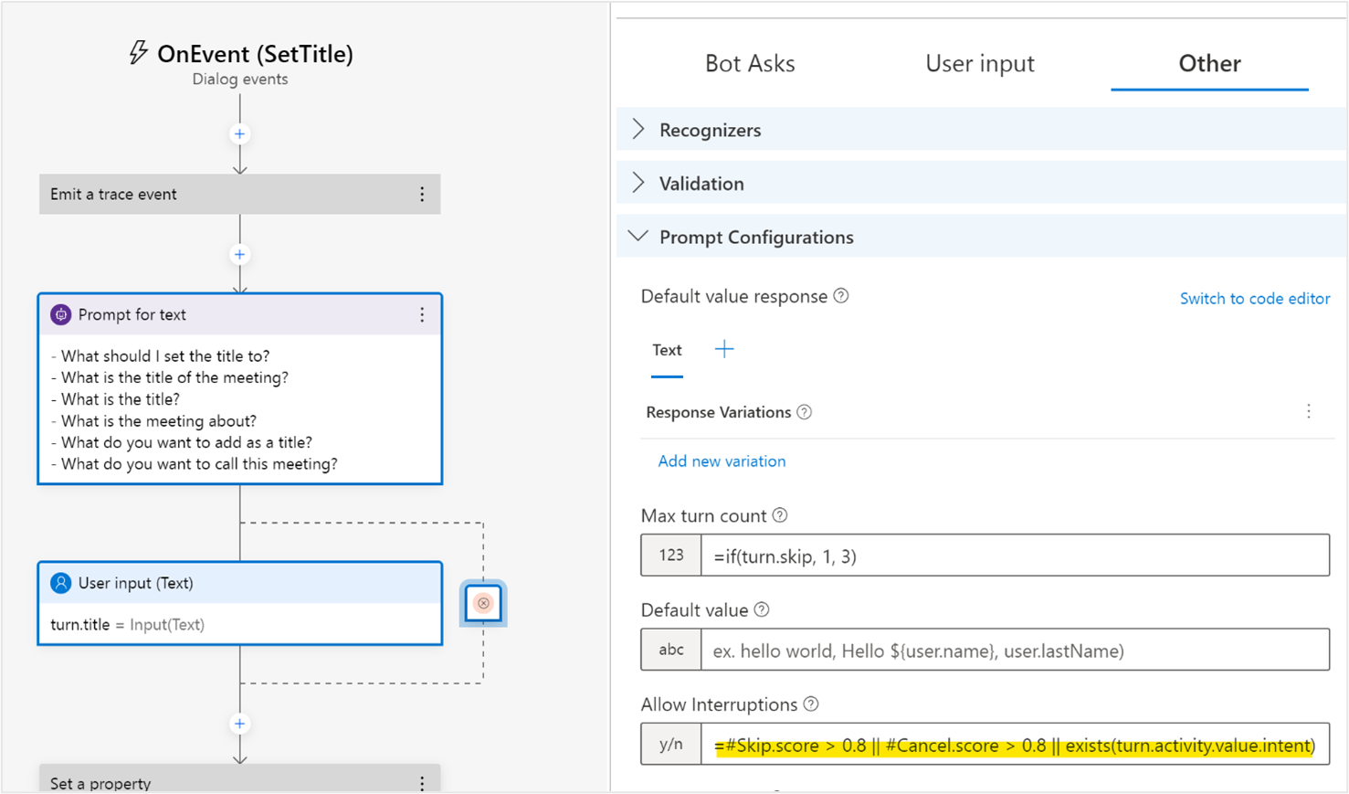1349x794 pixels.
Task: Click the person icon on User input (Text)
Action: pyautogui.click(x=58, y=583)
